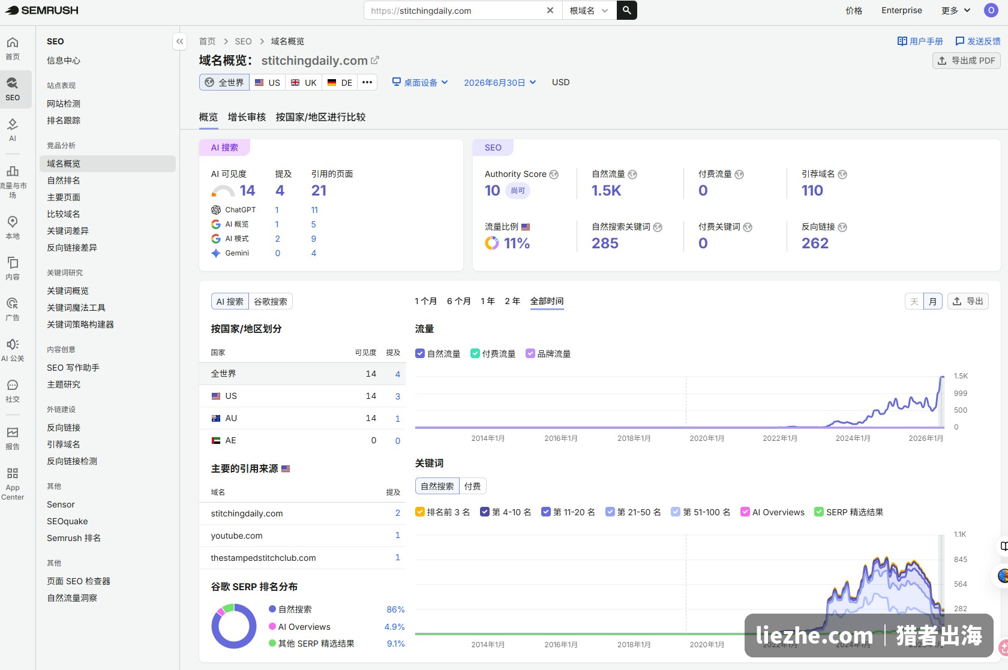
Task: Toggle 第 11-20 名 checkbox
Action: click(546, 512)
